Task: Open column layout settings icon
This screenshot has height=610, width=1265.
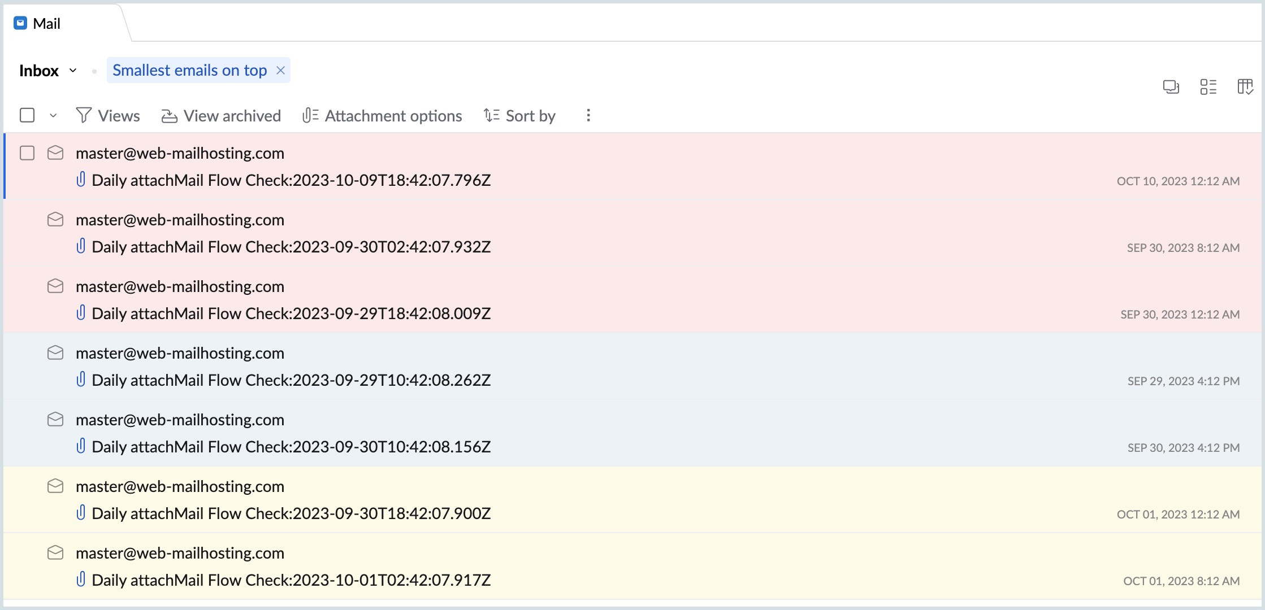Action: click(x=1246, y=87)
